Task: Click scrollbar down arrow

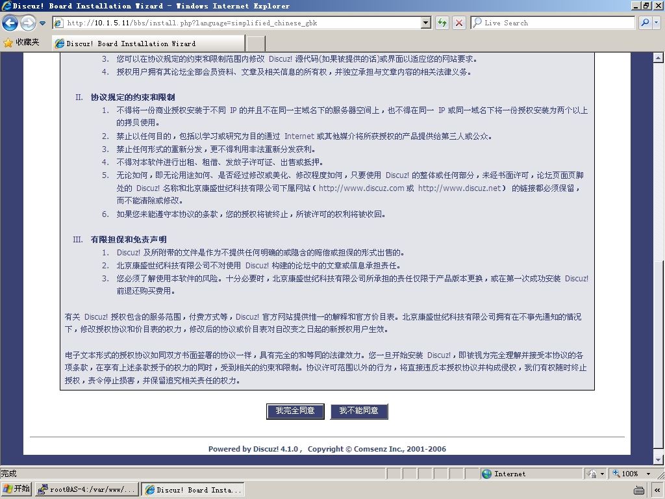Action: [x=659, y=459]
